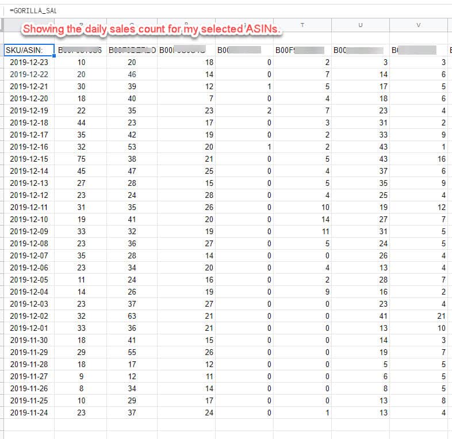Select the 2019-12-10 date cell
The width and height of the screenshot is (452, 439).
tap(29, 219)
